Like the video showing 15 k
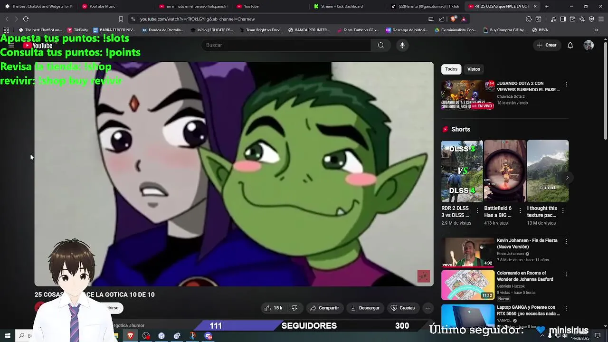608x342 pixels. click(x=274, y=308)
